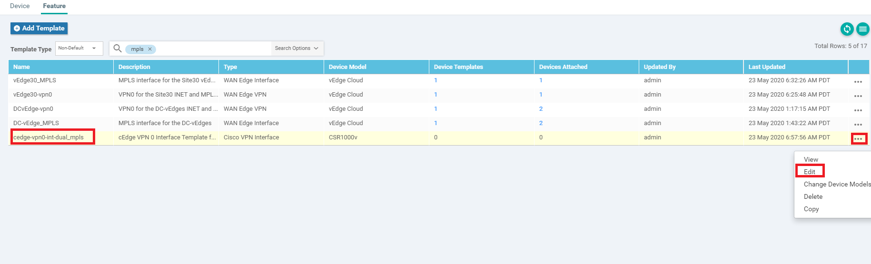Open Devices Attached count link for vEdge30-vpn0
Viewport: 871px width, 264px height.
click(x=541, y=95)
